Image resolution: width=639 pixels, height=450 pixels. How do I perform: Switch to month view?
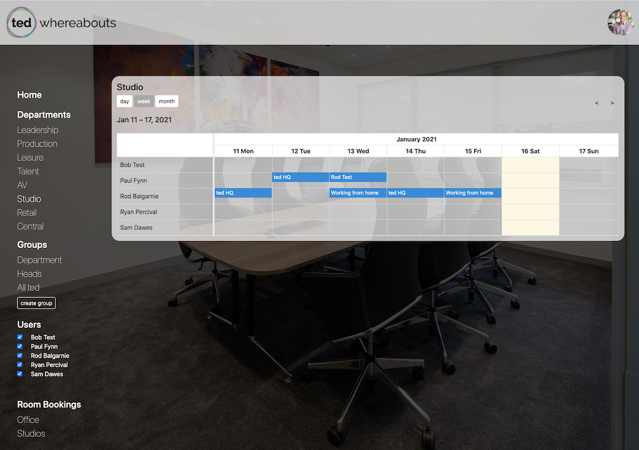point(167,102)
